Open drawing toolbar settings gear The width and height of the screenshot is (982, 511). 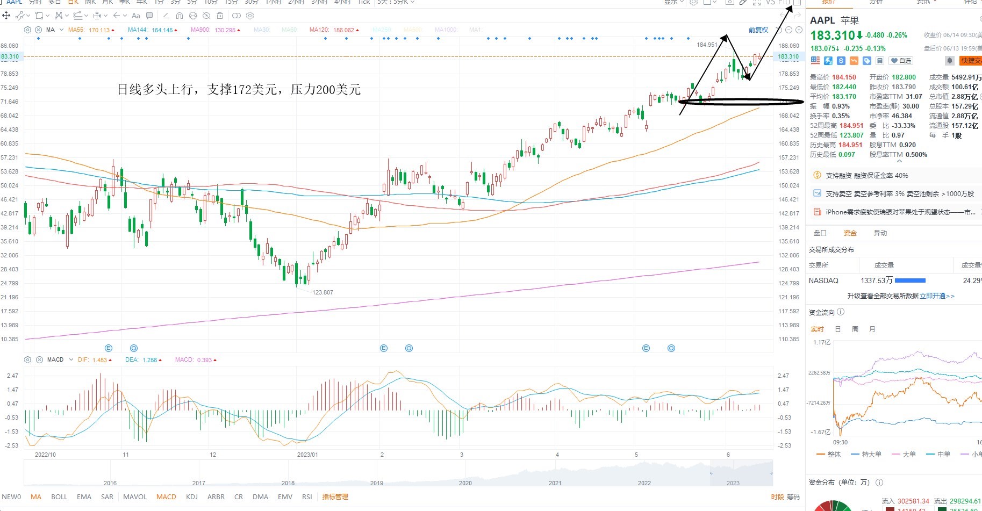coord(249,16)
